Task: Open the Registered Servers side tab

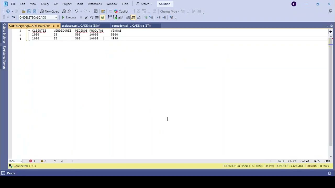Action: pyautogui.click(x=4, y=57)
